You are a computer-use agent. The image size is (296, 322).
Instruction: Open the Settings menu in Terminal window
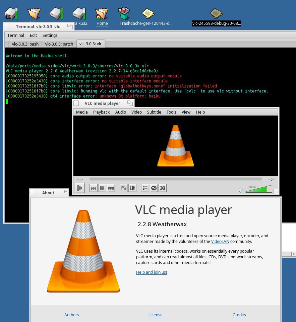[x=50, y=35]
